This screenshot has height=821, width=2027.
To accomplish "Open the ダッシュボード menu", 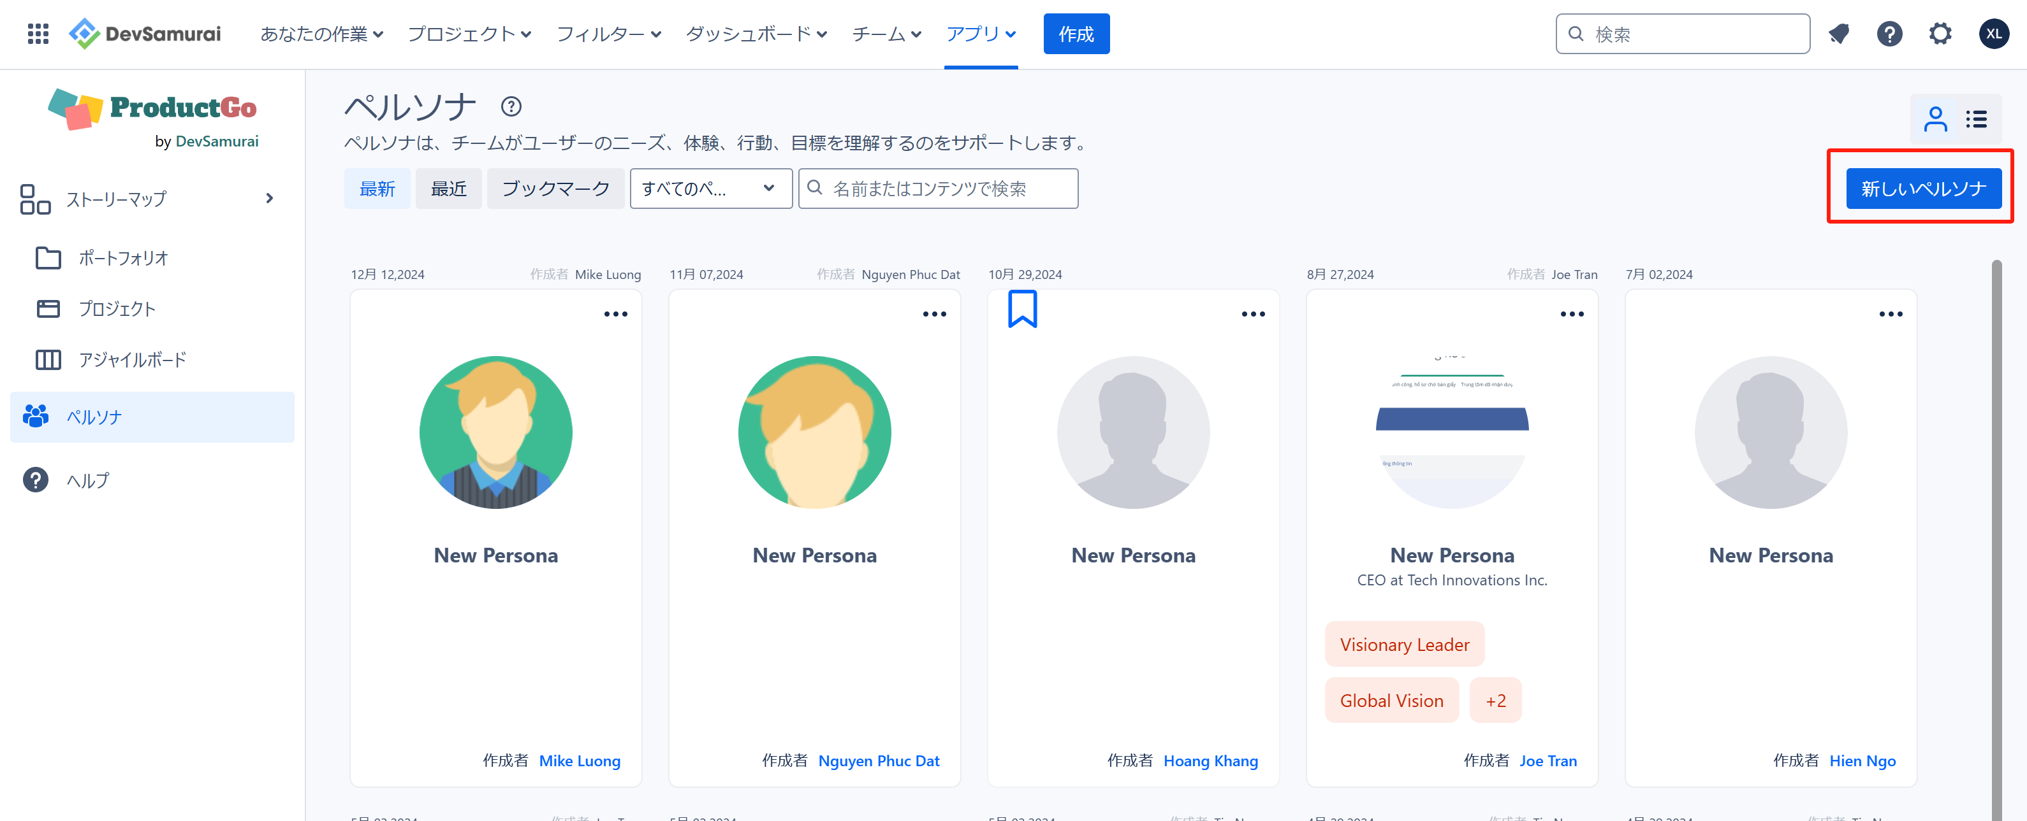I will [756, 34].
